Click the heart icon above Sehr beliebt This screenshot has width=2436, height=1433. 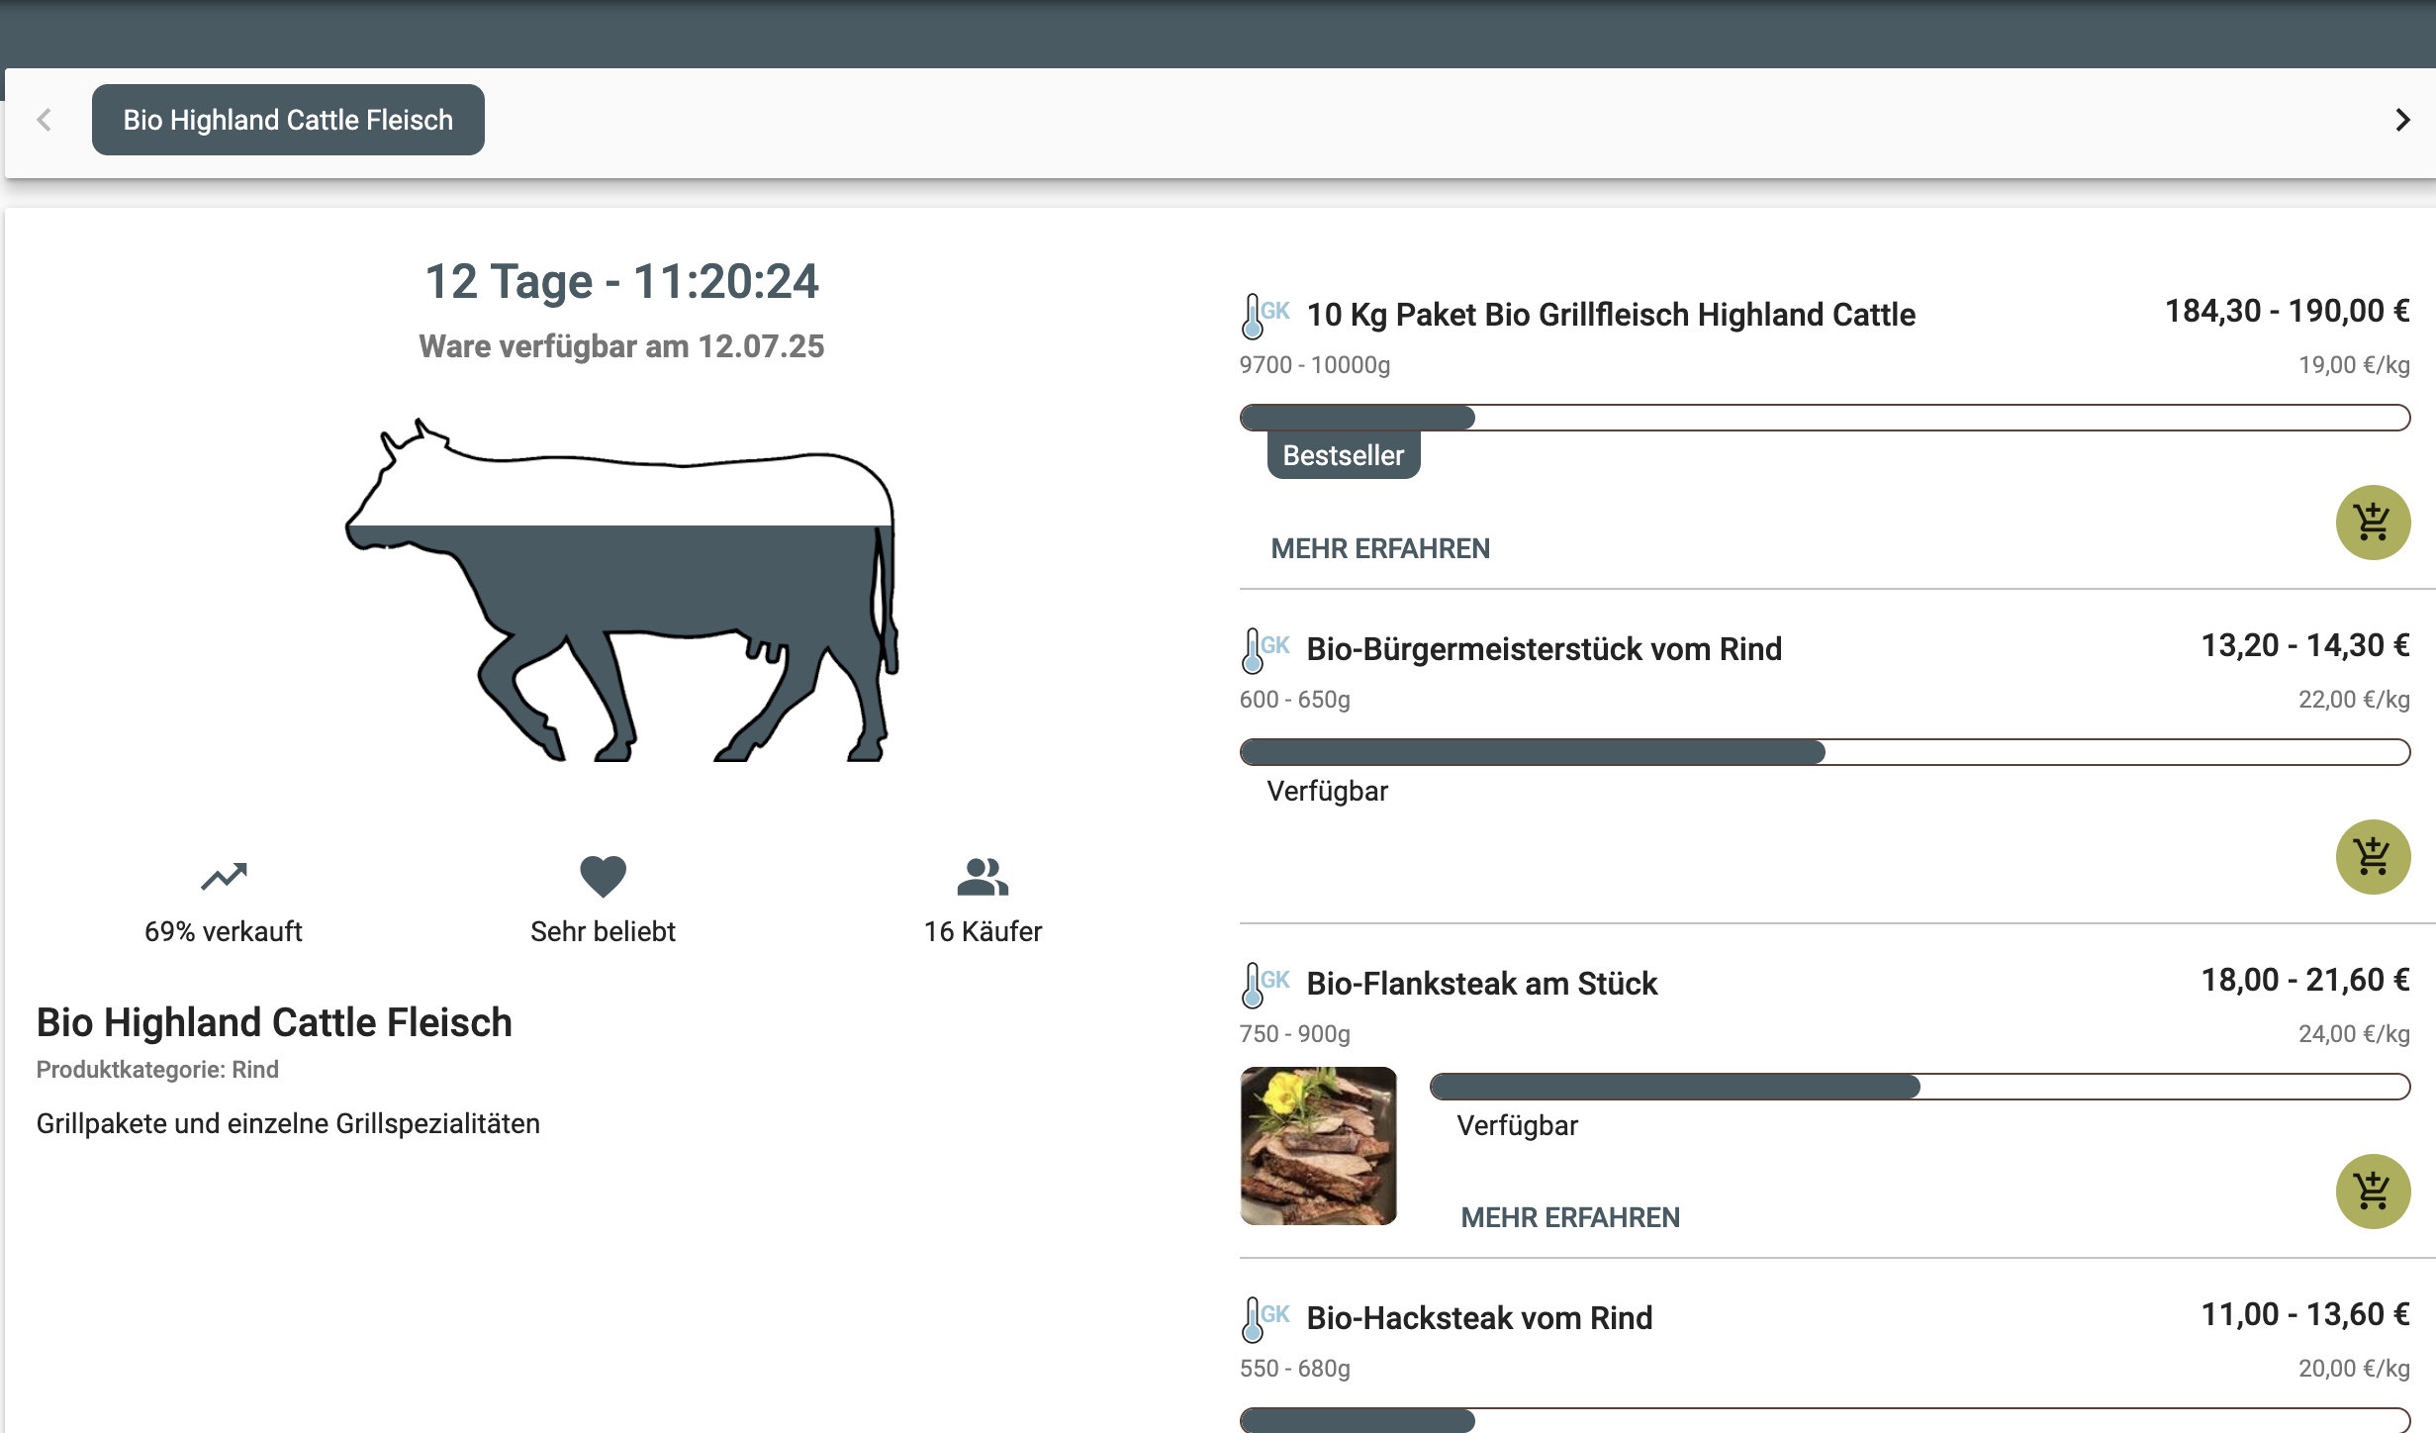click(x=603, y=877)
